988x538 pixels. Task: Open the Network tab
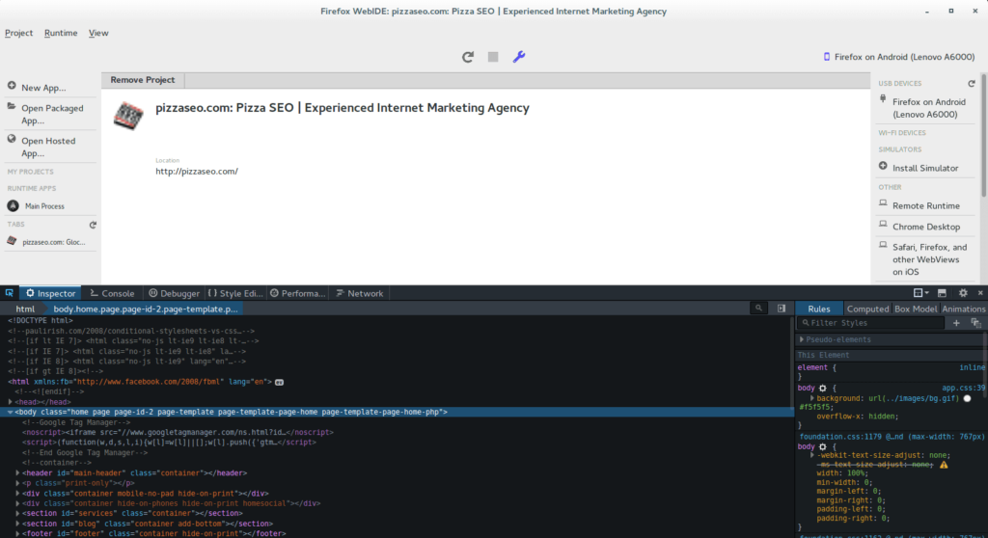(x=360, y=293)
